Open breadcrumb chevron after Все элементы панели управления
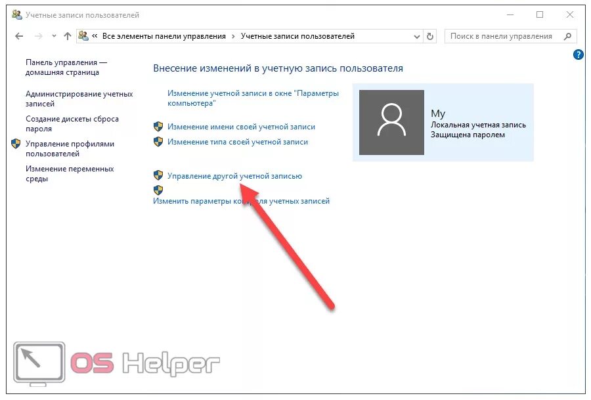 point(233,36)
